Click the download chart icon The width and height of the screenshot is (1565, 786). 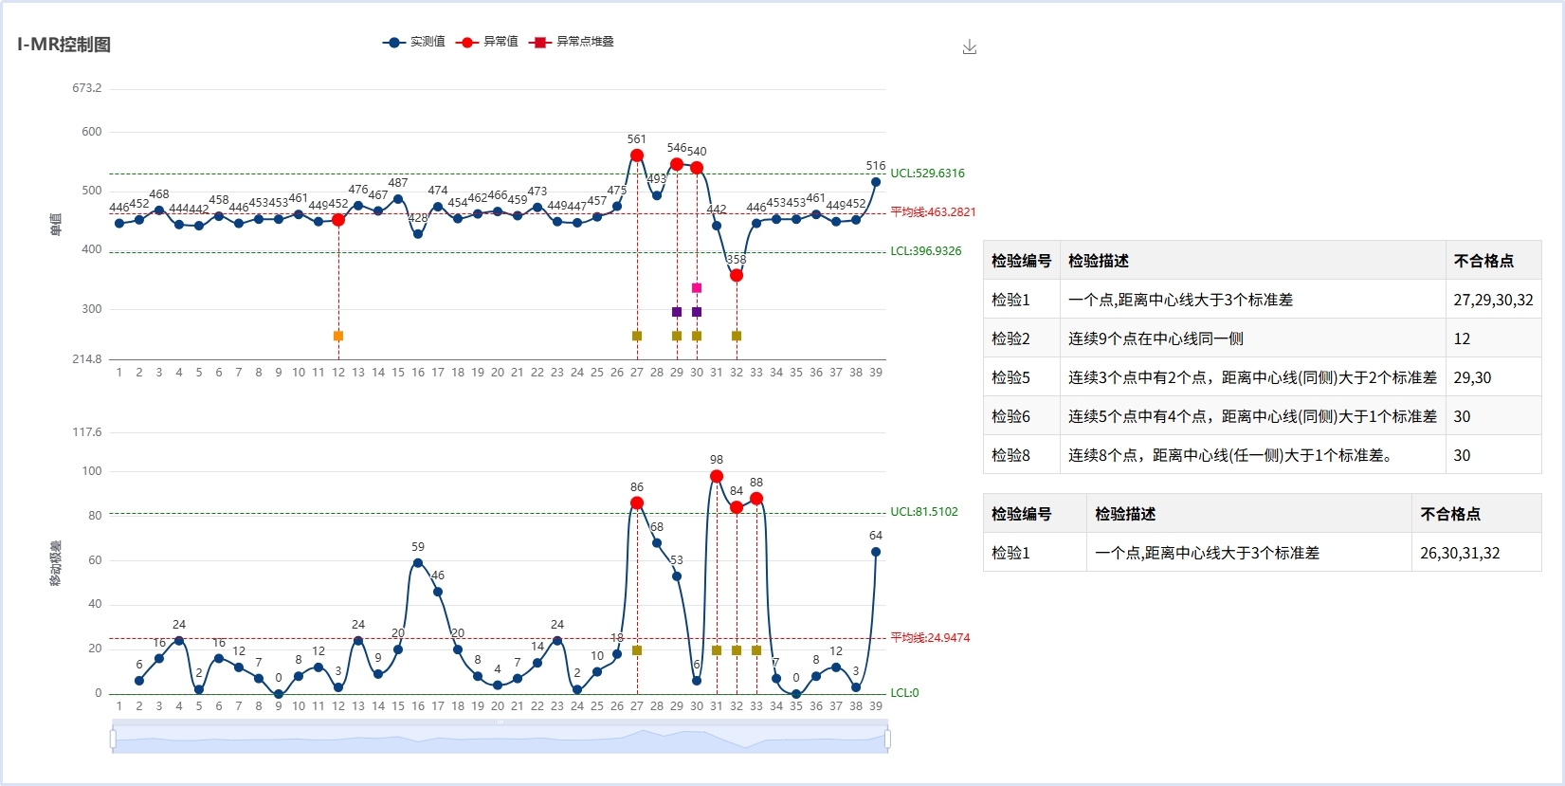point(969,47)
